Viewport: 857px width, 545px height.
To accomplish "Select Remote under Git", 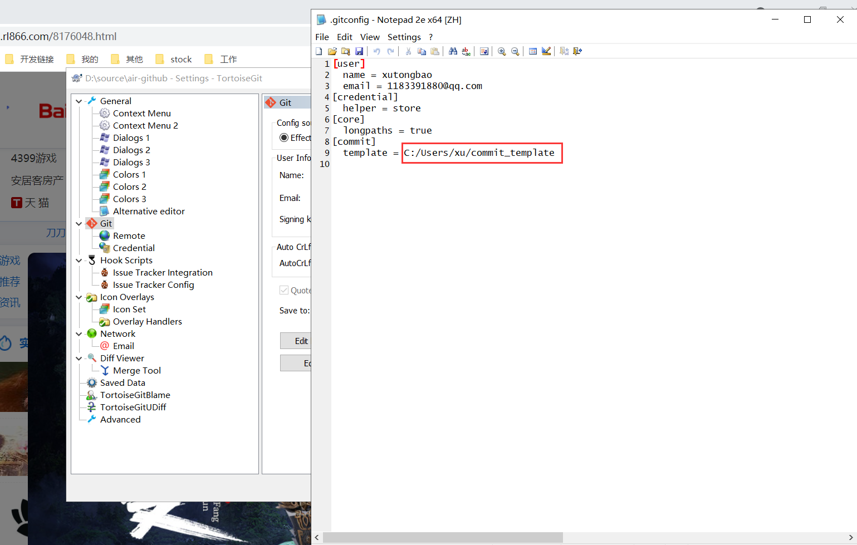I will [129, 236].
